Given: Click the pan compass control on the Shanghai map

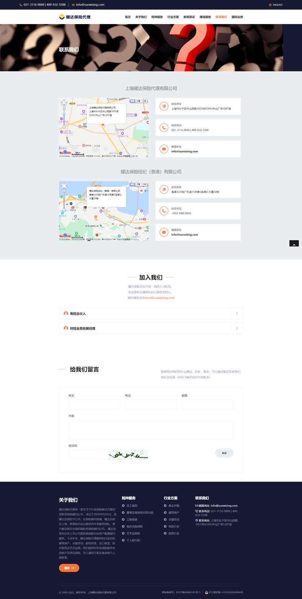Looking at the screenshot, I should click(64, 103).
